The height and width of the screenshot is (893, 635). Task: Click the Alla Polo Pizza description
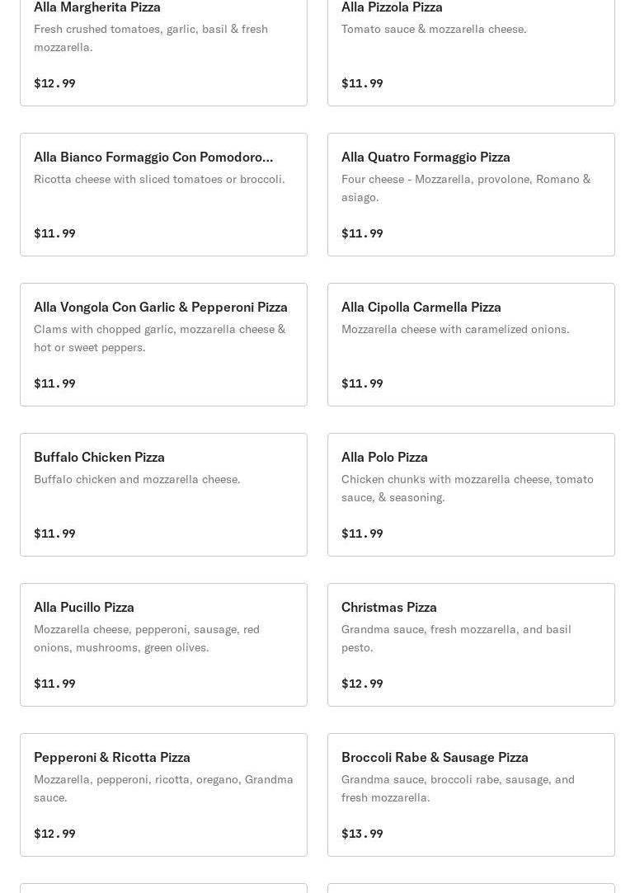click(467, 488)
